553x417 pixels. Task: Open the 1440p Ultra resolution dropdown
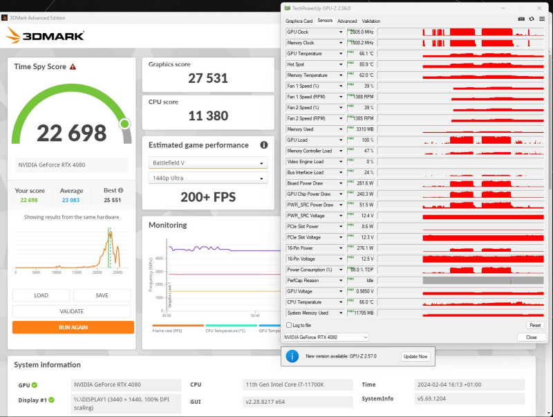coord(208,178)
